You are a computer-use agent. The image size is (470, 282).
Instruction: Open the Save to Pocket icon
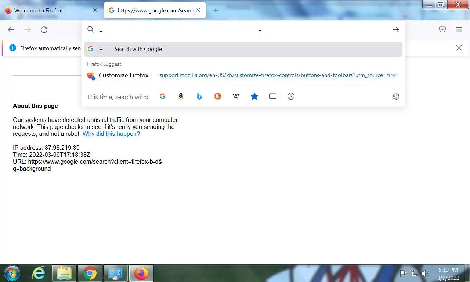[442, 29]
